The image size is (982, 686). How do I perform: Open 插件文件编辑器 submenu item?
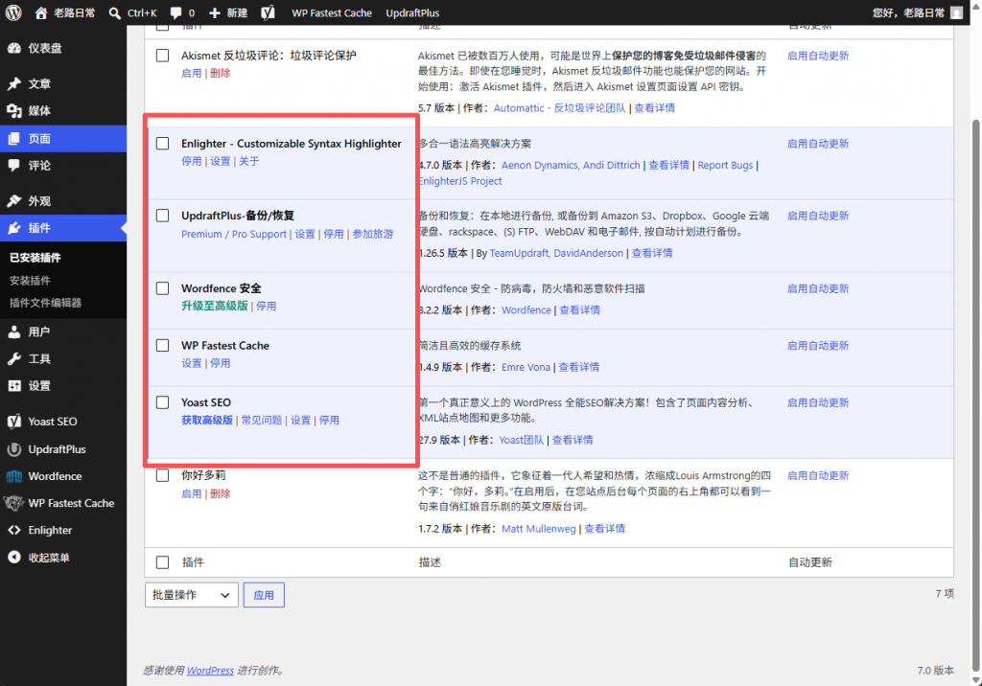(x=45, y=303)
